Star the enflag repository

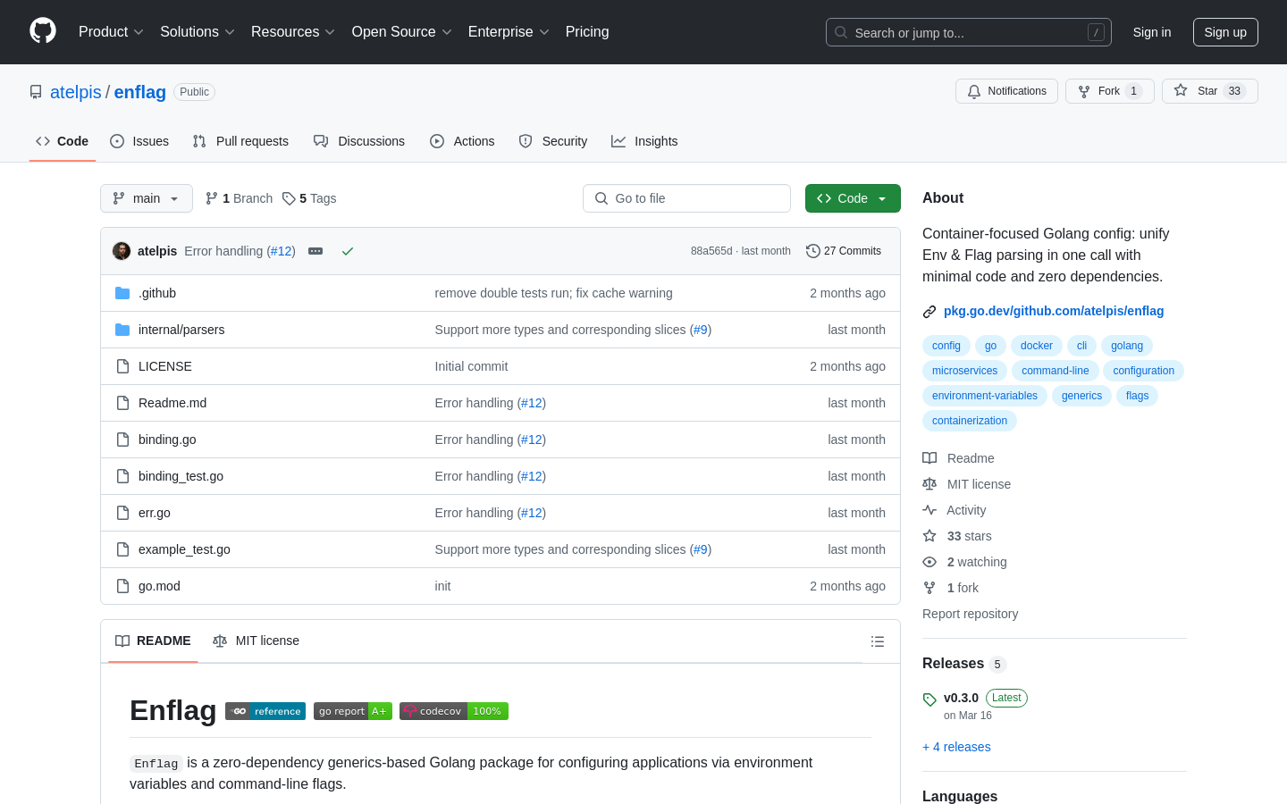click(x=1209, y=91)
